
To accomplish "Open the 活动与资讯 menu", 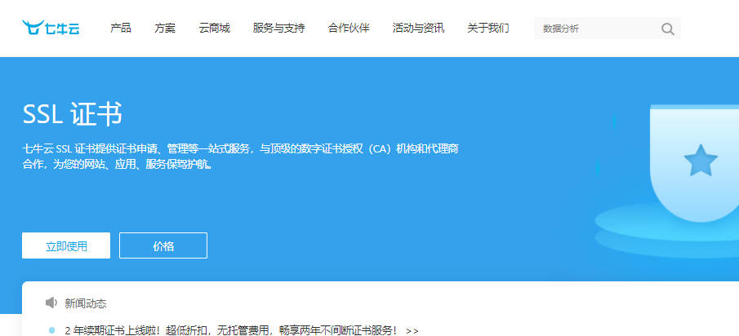I will pos(419,29).
